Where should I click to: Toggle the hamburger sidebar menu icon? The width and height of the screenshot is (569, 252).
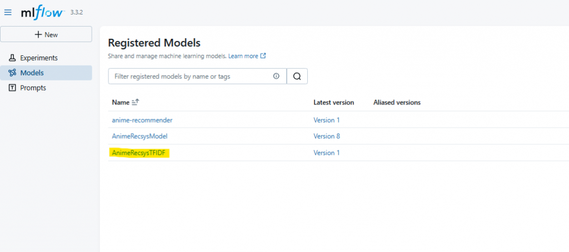[x=8, y=13]
